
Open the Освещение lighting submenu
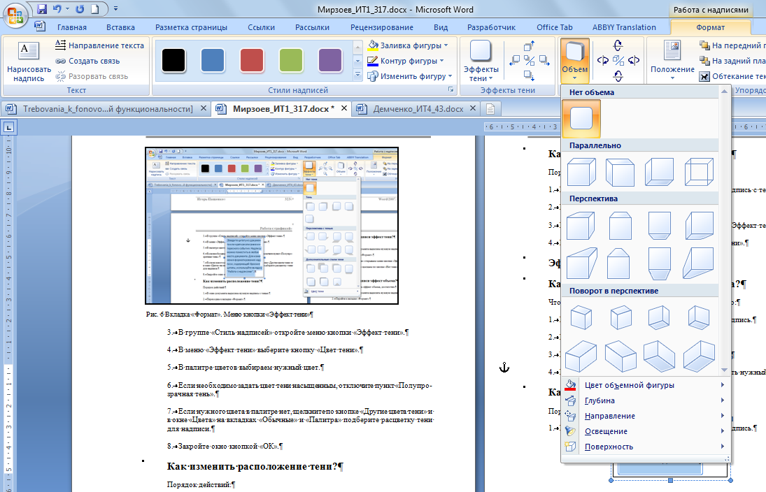(646, 431)
